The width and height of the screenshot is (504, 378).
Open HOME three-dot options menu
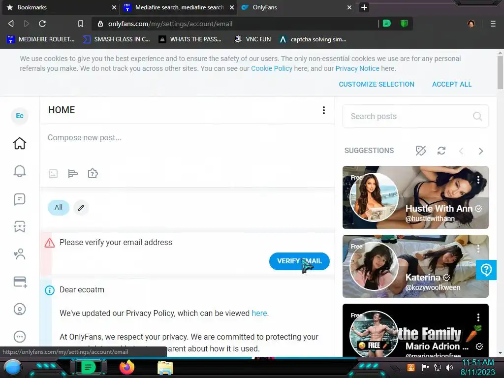(x=324, y=110)
